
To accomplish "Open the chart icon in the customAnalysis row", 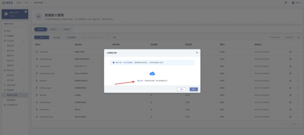I will point(290,66).
